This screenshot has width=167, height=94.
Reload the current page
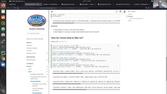15,8
